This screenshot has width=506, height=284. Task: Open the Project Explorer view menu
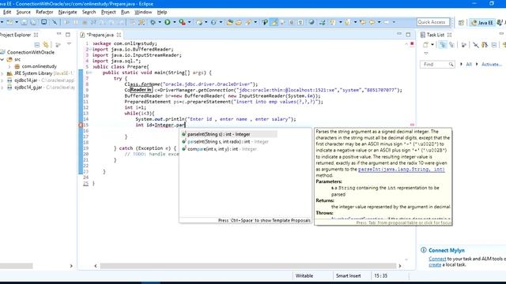tap(69, 44)
